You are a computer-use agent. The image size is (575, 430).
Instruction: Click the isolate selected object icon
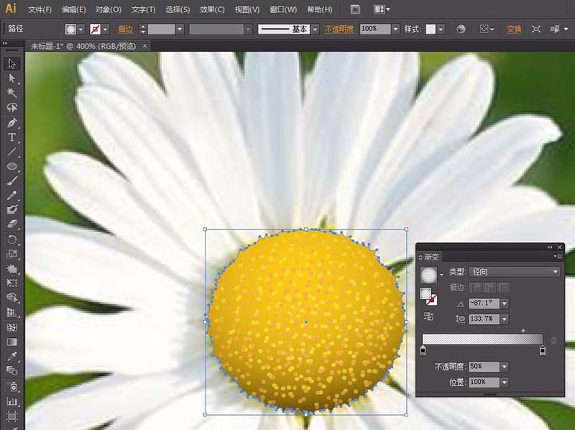tap(535, 29)
